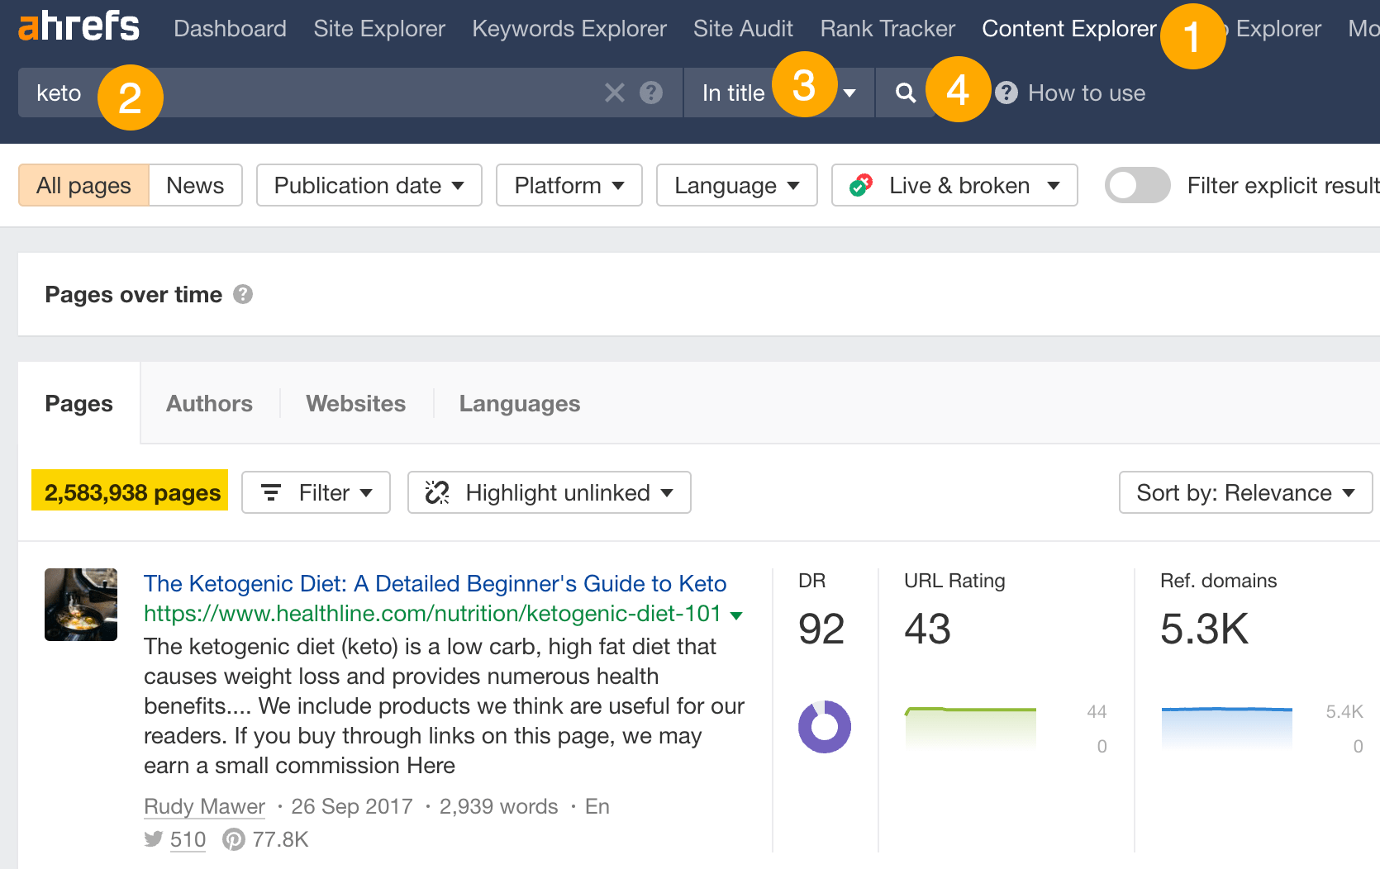The image size is (1380, 869).
Task: Click the Twitter shares icon on the result
Action: pos(153,838)
